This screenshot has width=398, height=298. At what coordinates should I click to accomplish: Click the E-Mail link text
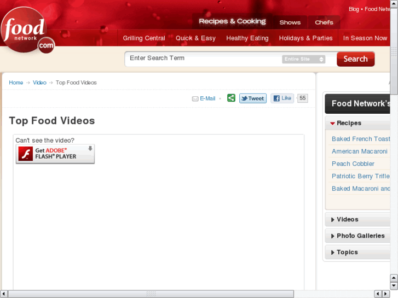tap(207, 98)
